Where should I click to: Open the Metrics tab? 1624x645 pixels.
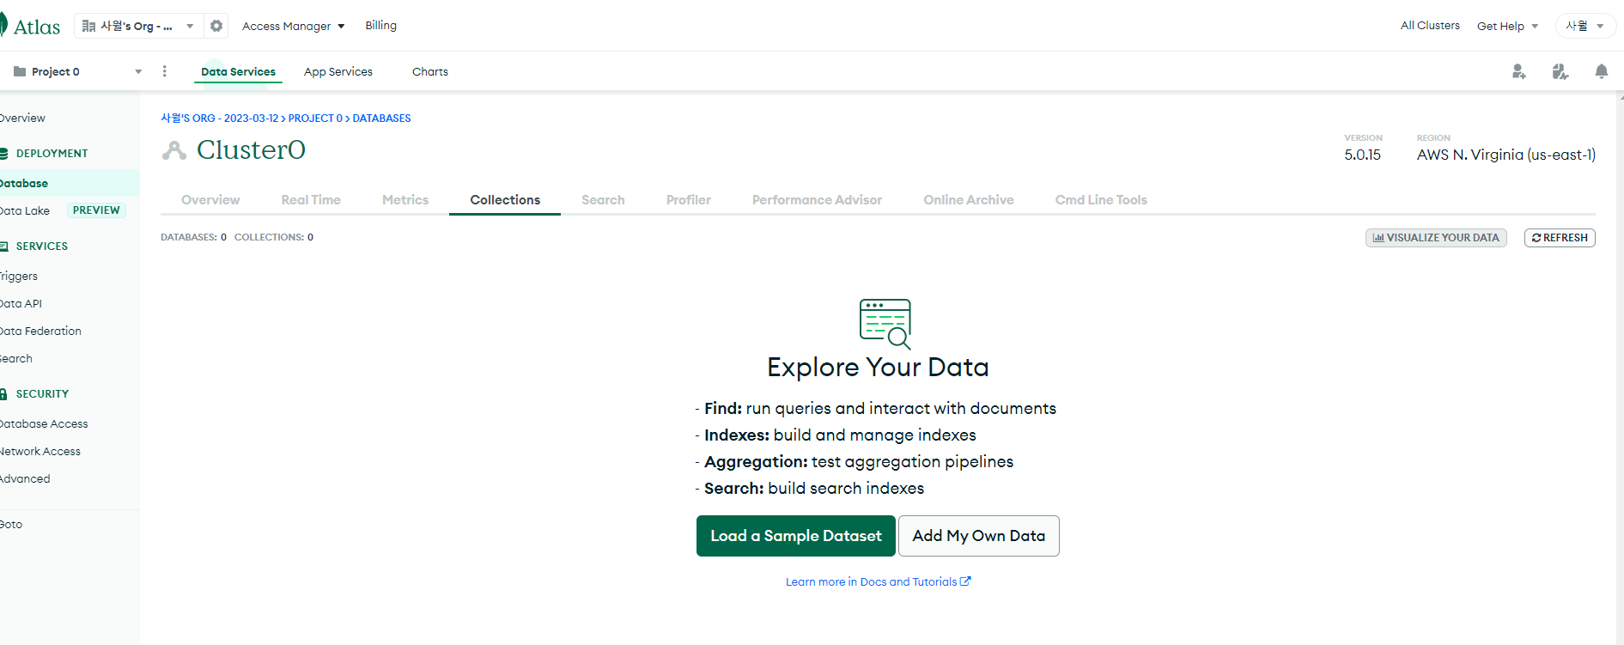click(x=405, y=200)
